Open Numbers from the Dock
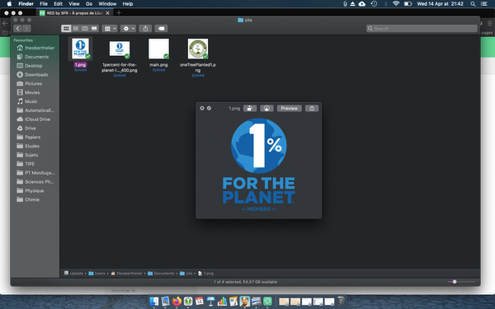 [x=222, y=302]
